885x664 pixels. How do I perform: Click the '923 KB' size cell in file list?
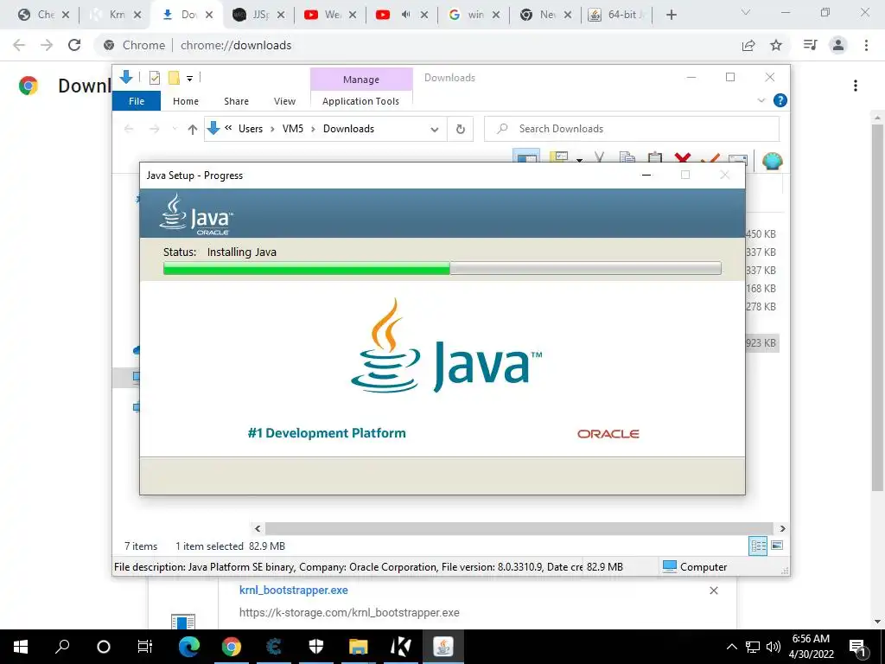tap(761, 342)
